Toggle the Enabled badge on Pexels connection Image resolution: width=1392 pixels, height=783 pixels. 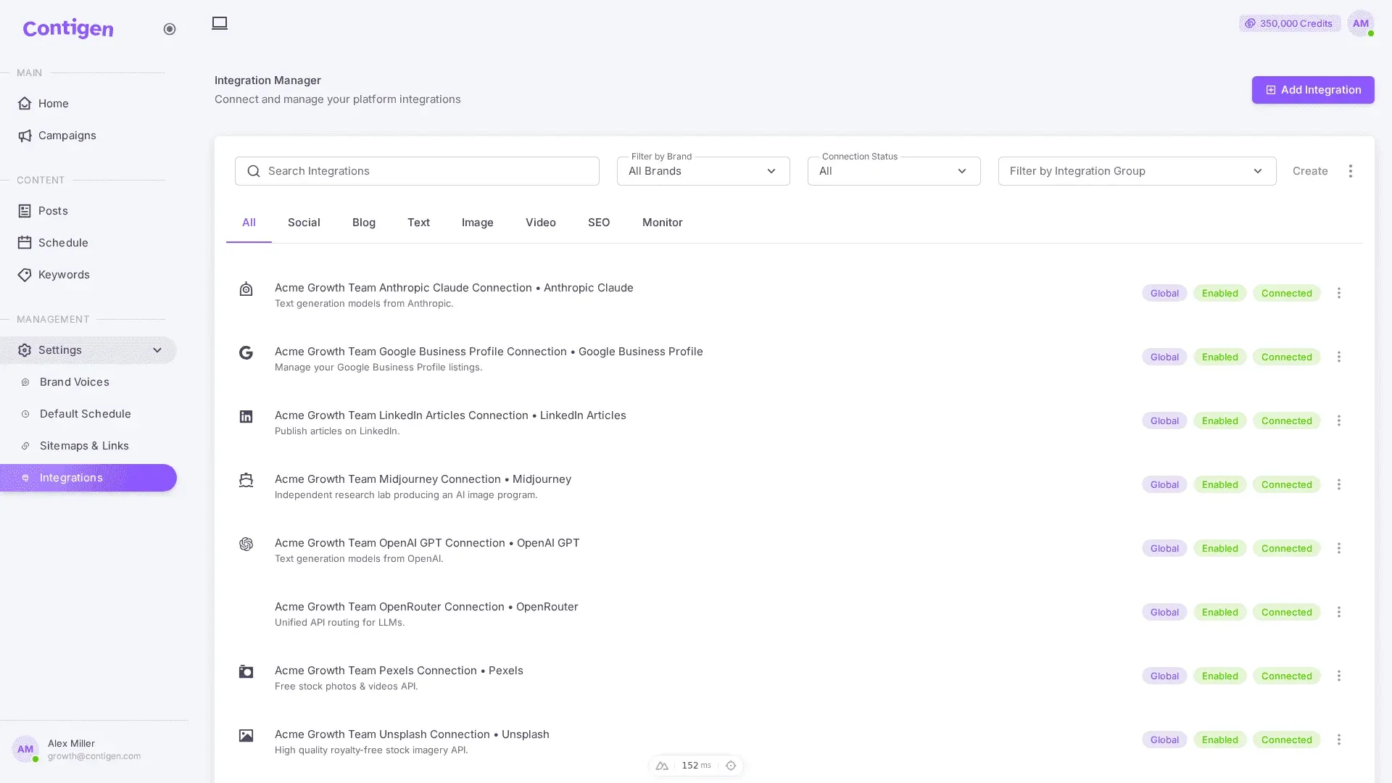tap(1220, 676)
